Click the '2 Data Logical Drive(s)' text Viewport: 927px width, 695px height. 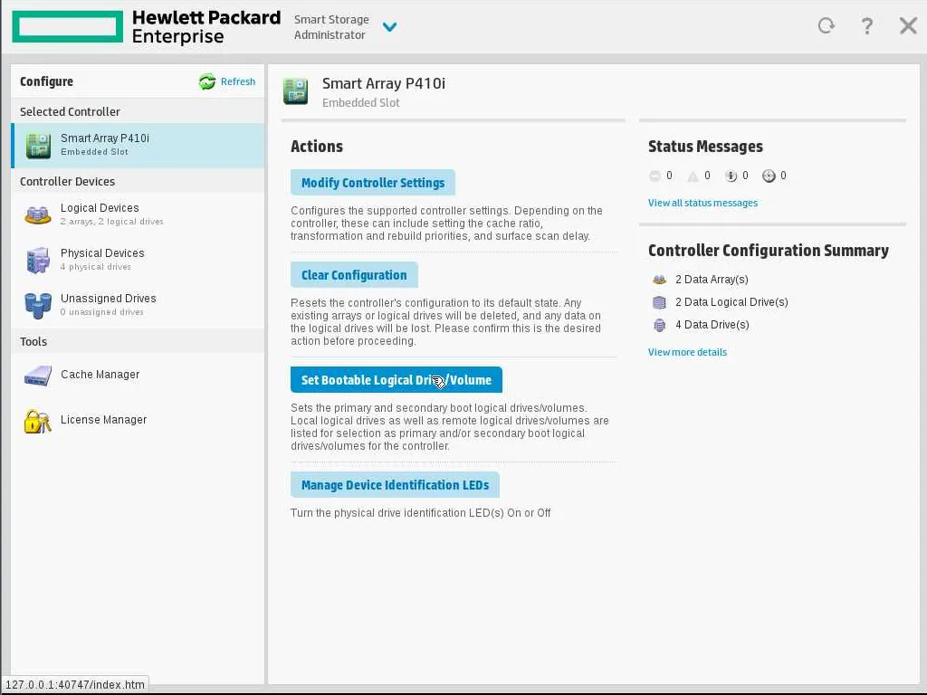tap(731, 302)
